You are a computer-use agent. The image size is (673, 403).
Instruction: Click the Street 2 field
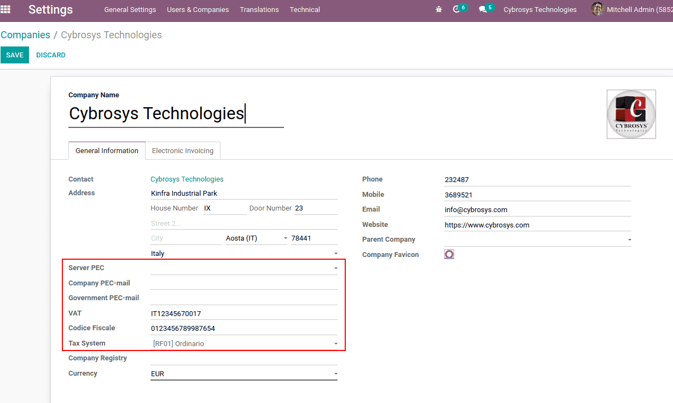tap(244, 224)
